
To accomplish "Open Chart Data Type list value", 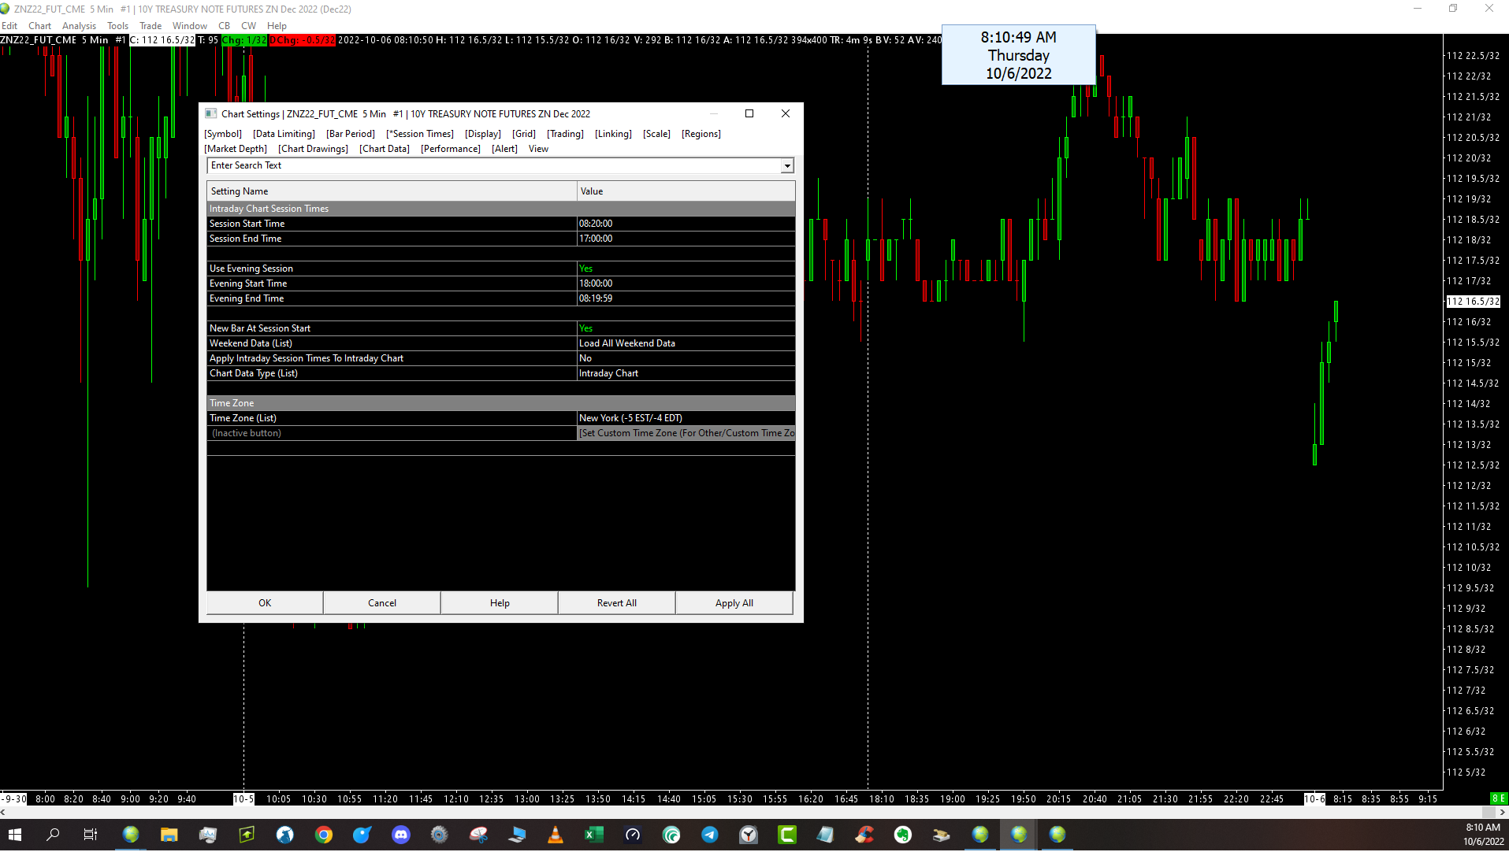I will (686, 373).
